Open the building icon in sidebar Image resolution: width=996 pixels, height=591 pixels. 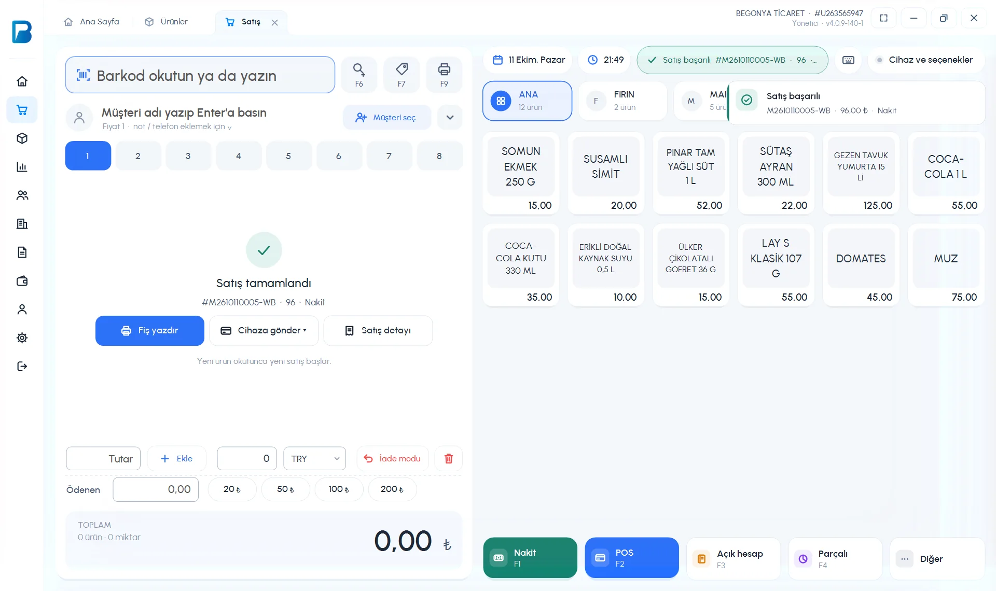22,224
